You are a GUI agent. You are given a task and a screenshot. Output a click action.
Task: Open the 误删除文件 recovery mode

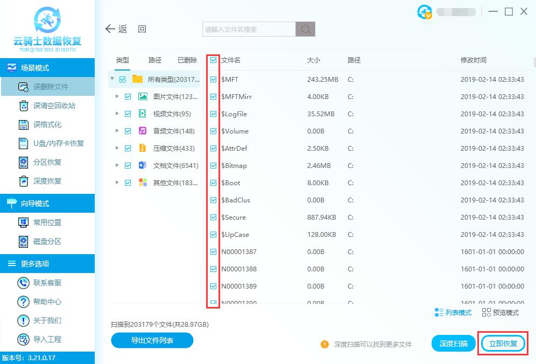[x=48, y=87]
